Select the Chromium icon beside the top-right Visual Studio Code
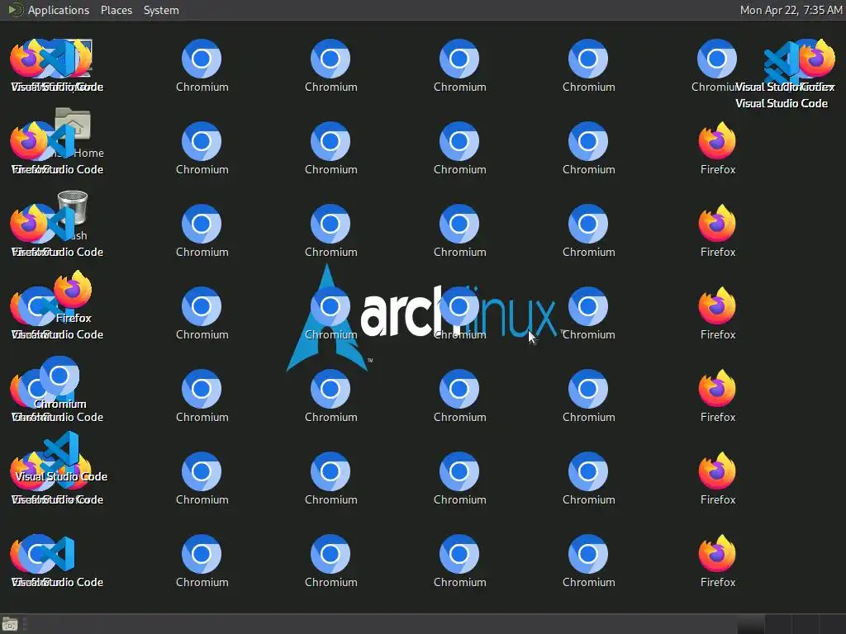 (716, 59)
